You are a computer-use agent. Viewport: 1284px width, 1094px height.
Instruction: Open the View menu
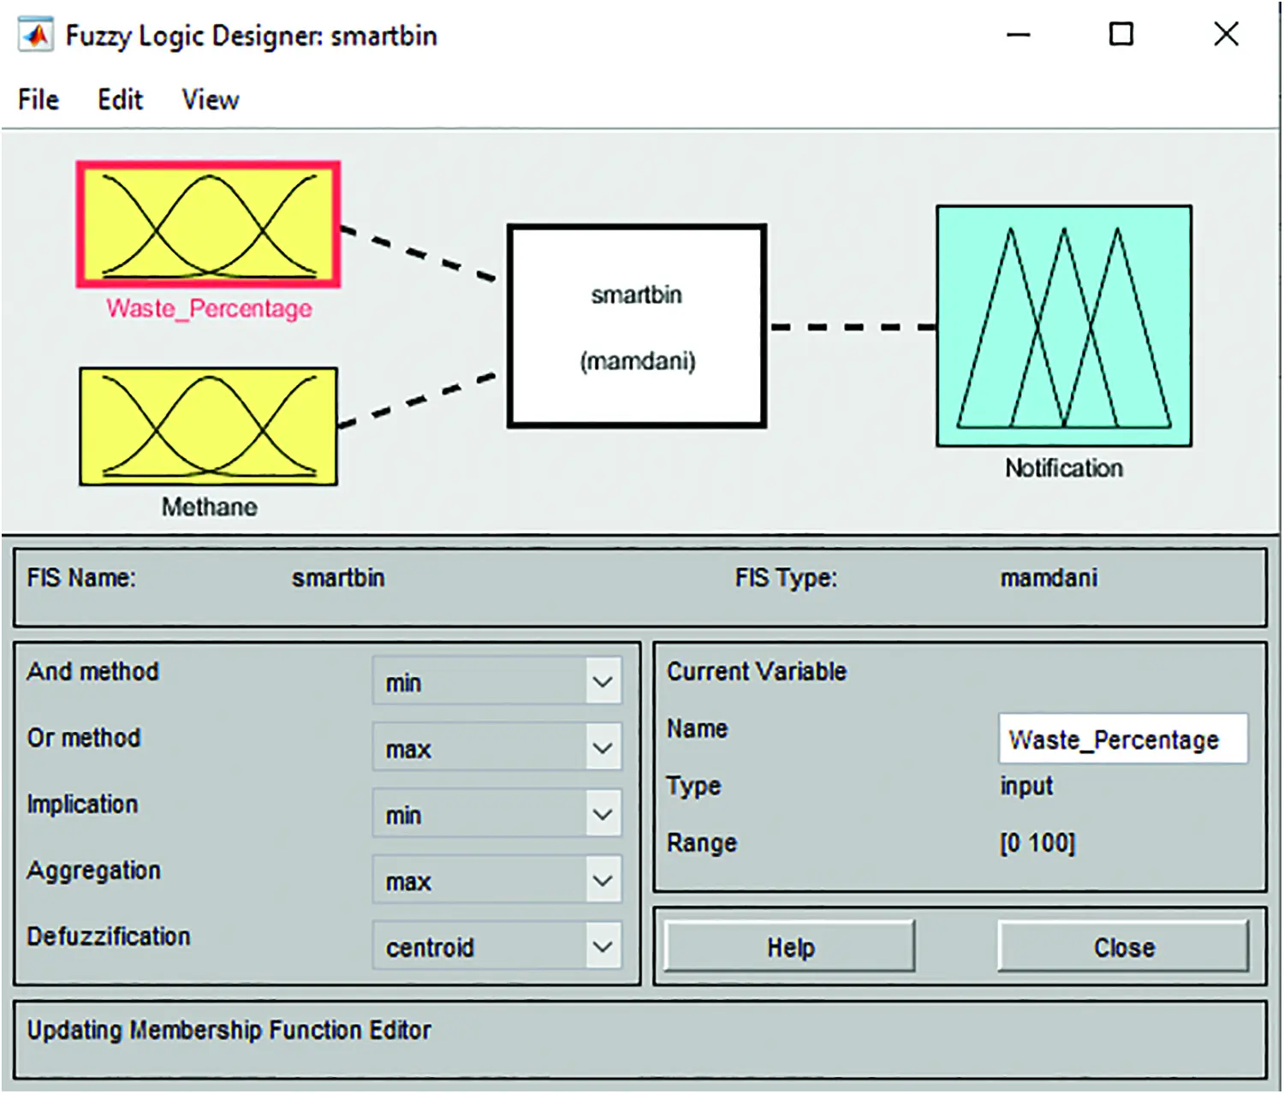211,100
